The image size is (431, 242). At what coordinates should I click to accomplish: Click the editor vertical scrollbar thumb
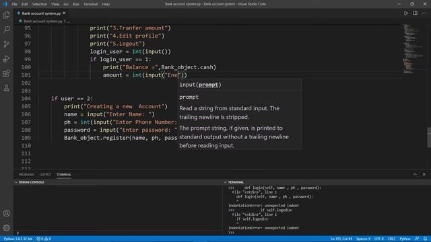[429, 137]
